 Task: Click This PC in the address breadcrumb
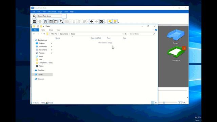coord(54,34)
